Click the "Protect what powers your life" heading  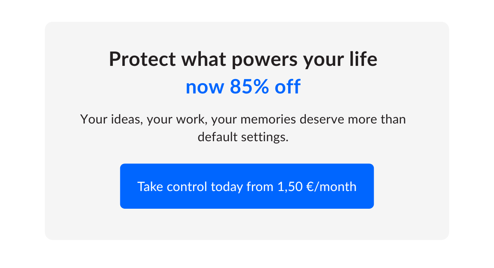click(243, 60)
